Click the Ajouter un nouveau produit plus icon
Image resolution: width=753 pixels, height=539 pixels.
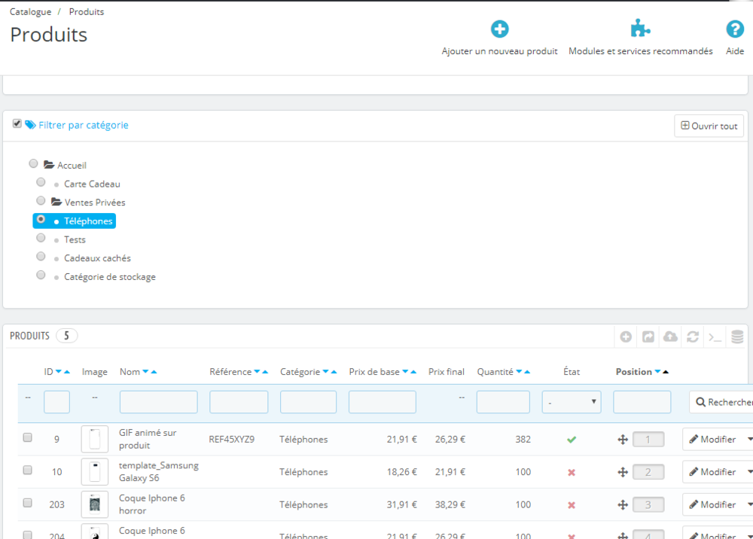[x=499, y=29]
